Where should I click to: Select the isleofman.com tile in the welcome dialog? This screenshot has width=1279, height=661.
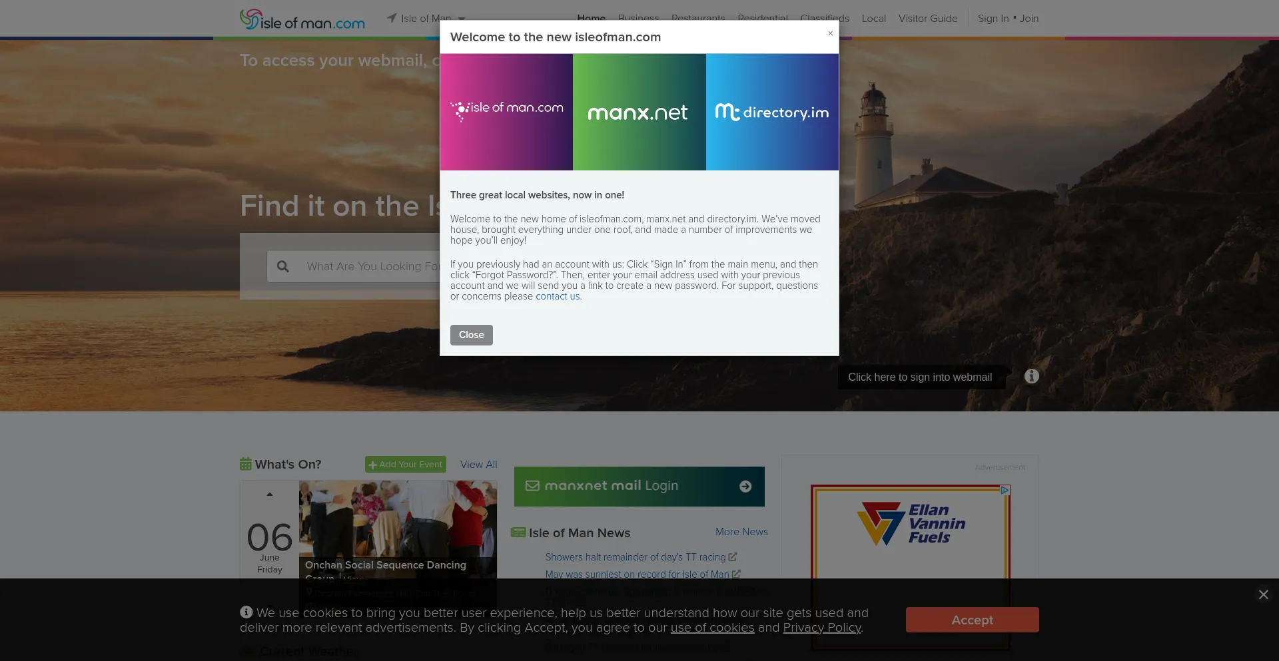506,112
